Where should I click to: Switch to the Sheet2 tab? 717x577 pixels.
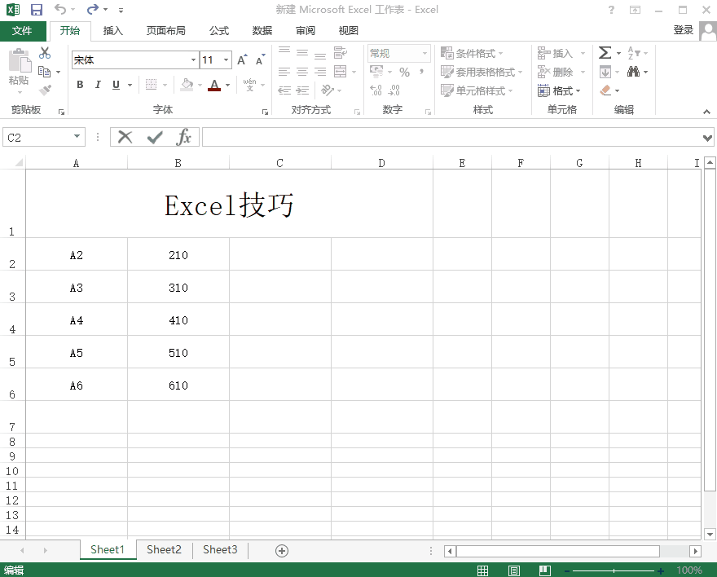(164, 549)
